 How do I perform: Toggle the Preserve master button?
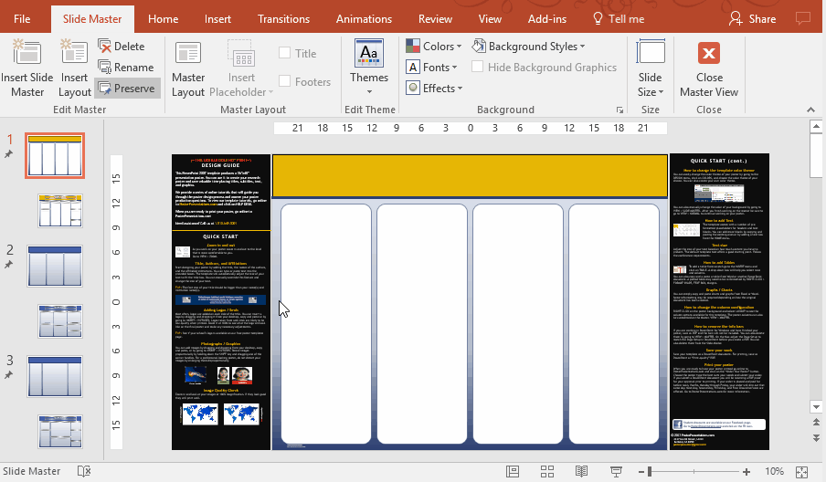[x=127, y=89]
